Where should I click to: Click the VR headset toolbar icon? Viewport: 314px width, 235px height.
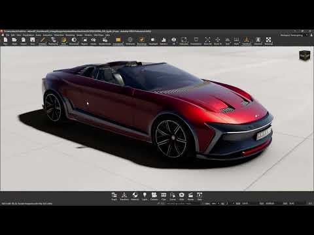click(174, 40)
